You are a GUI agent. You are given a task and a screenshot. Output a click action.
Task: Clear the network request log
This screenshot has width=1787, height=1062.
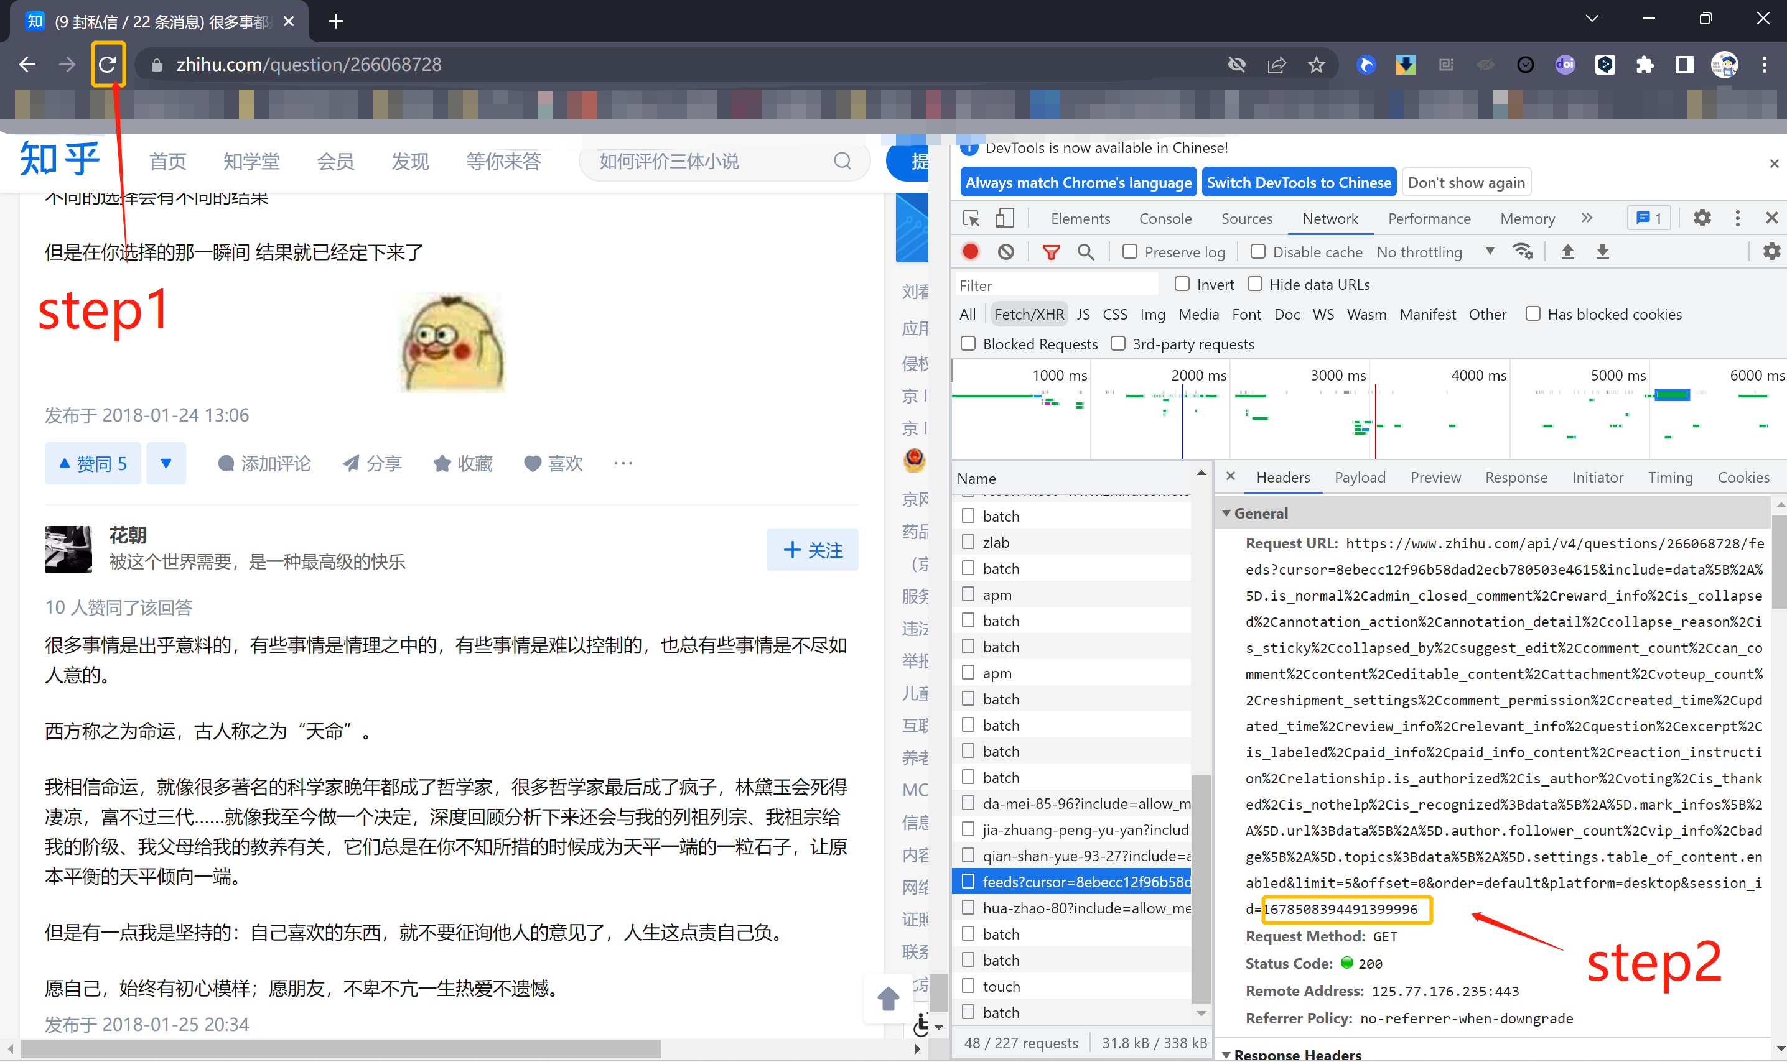[x=1007, y=252]
